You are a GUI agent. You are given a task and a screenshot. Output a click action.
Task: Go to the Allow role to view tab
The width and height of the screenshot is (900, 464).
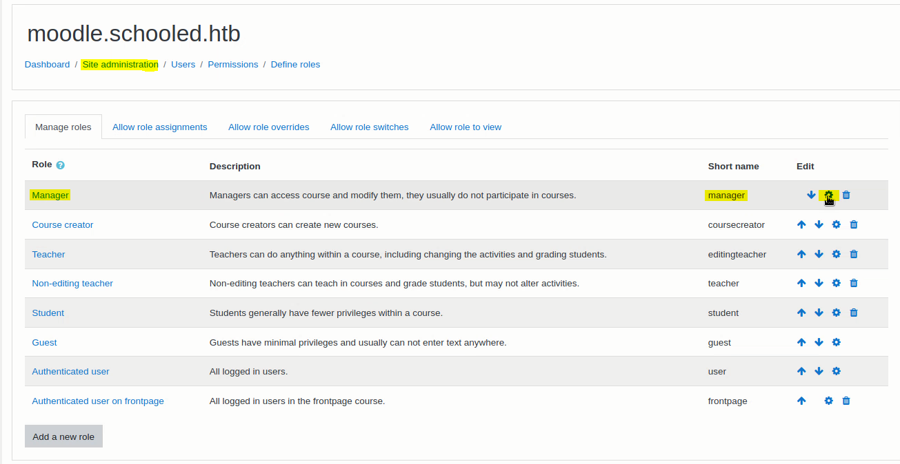point(466,127)
